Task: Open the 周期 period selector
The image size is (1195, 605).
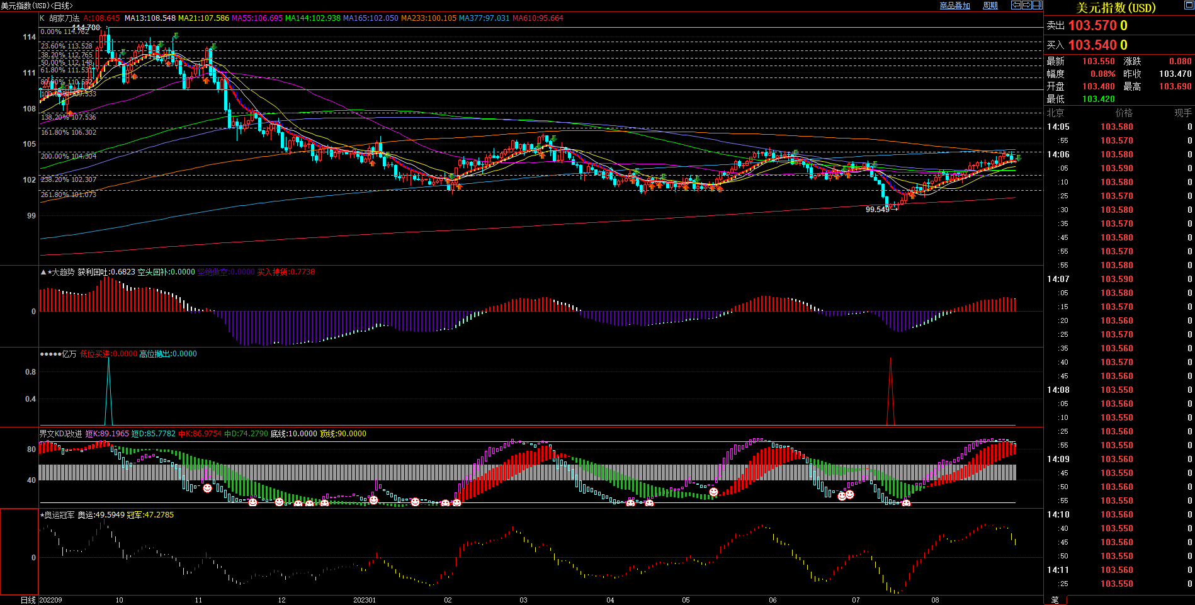Action: [990, 6]
